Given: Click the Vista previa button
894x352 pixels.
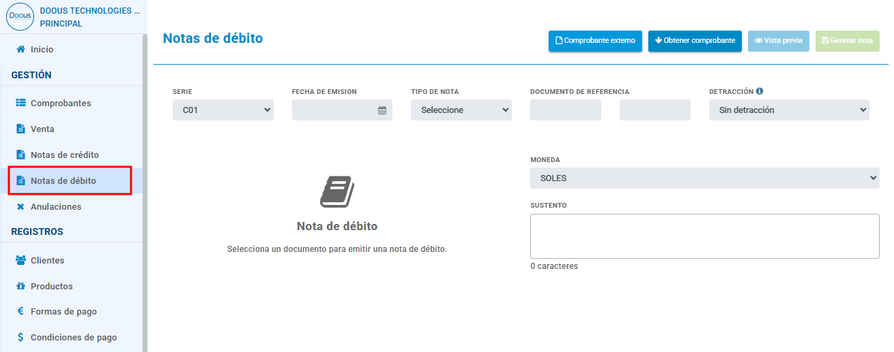Looking at the screenshot, I should 779,41.
